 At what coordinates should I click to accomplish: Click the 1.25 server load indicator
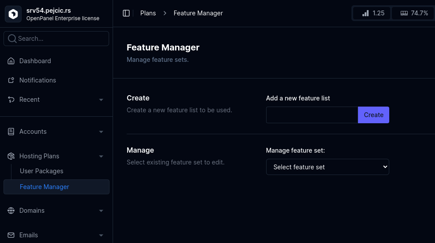coord(372,13)
